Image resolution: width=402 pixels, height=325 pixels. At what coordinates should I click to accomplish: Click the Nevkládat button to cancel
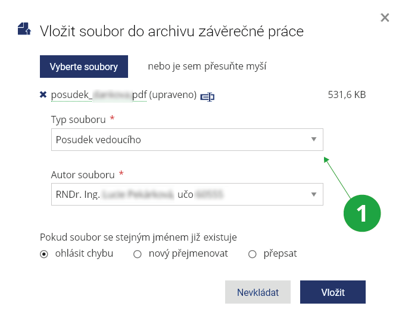coord(257,292)
